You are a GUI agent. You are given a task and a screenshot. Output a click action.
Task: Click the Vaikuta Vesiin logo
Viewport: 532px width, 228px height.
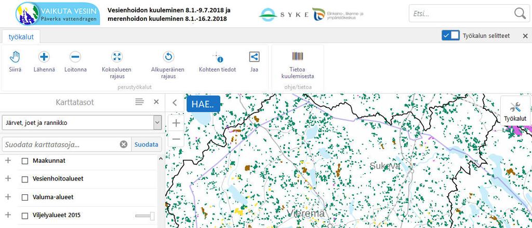tap(58, 13)
